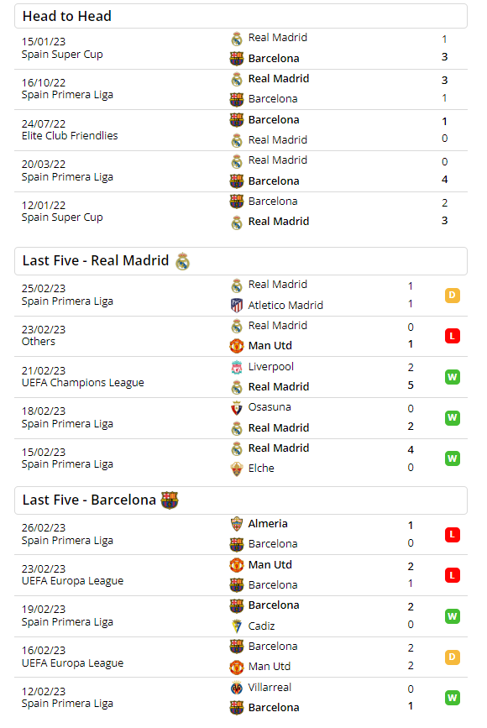Viewport: 487px width, 728px height.
Task: Click the Barcelona crest in Last Five header
Action: 170,500
